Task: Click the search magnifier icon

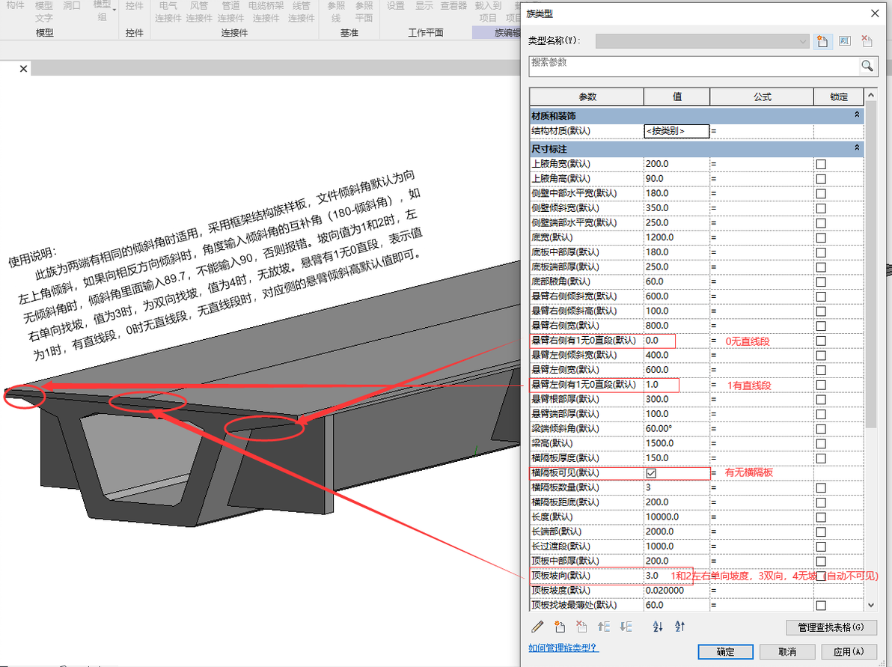Action: pos(867,66)
